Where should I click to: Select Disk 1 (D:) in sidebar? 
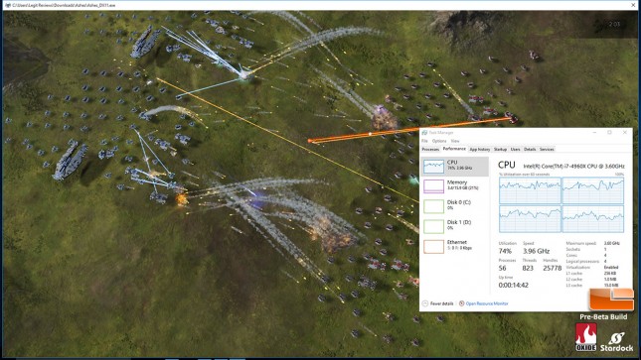point(455,226)
